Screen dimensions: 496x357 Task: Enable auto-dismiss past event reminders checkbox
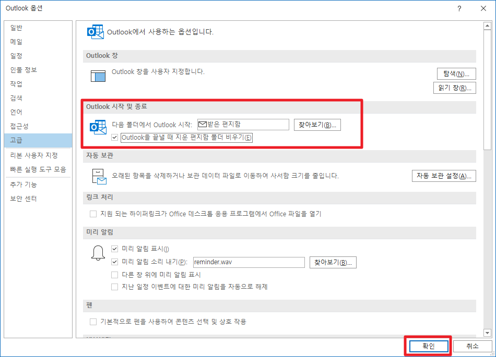[114, 287]
